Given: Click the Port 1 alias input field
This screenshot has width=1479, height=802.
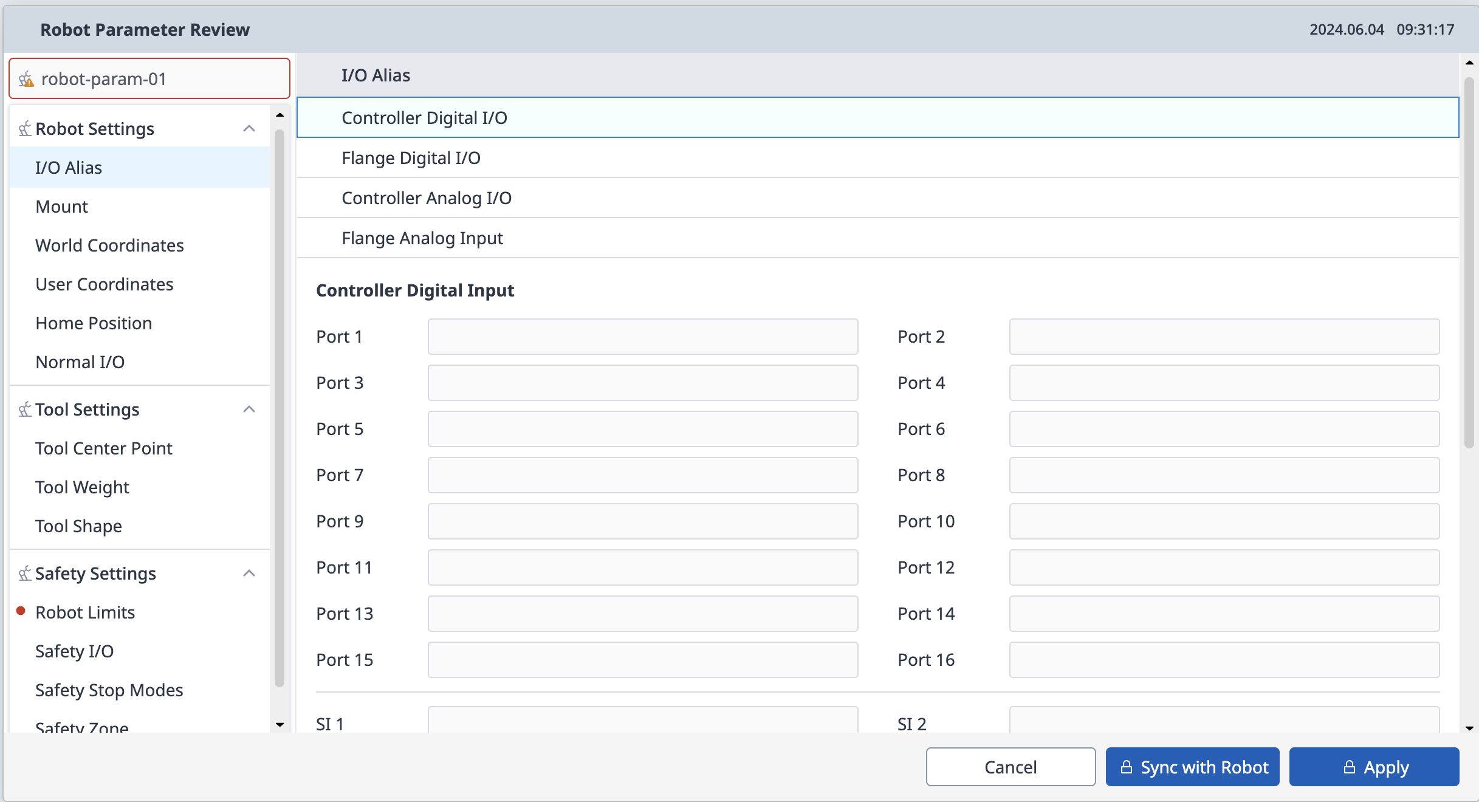Looking at the screenshot, I should [642, 337].
